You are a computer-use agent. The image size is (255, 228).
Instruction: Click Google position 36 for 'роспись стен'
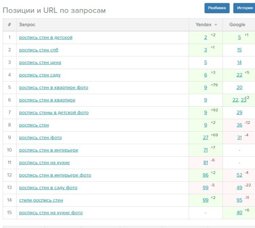point(239,125)
